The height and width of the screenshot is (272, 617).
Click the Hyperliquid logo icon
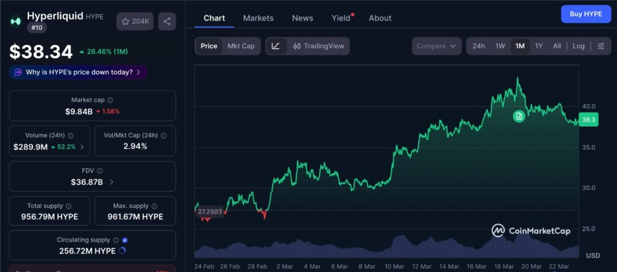(16, 21)
